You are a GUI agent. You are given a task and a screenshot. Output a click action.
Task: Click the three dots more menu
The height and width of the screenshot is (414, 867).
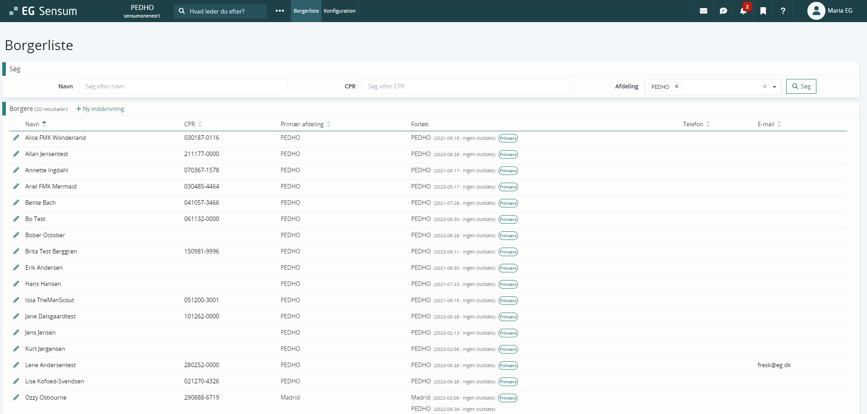[280, 11]
